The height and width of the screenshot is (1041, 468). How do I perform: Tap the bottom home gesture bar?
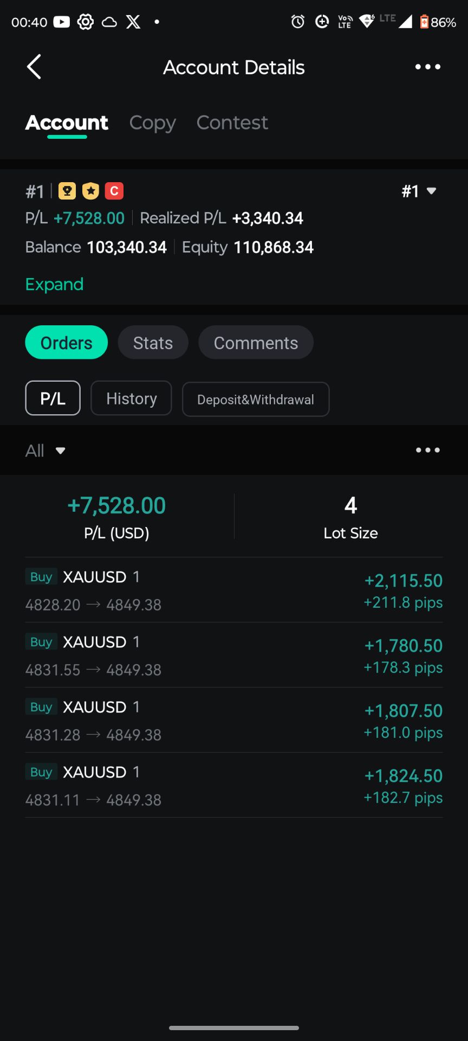point(234,1027)
